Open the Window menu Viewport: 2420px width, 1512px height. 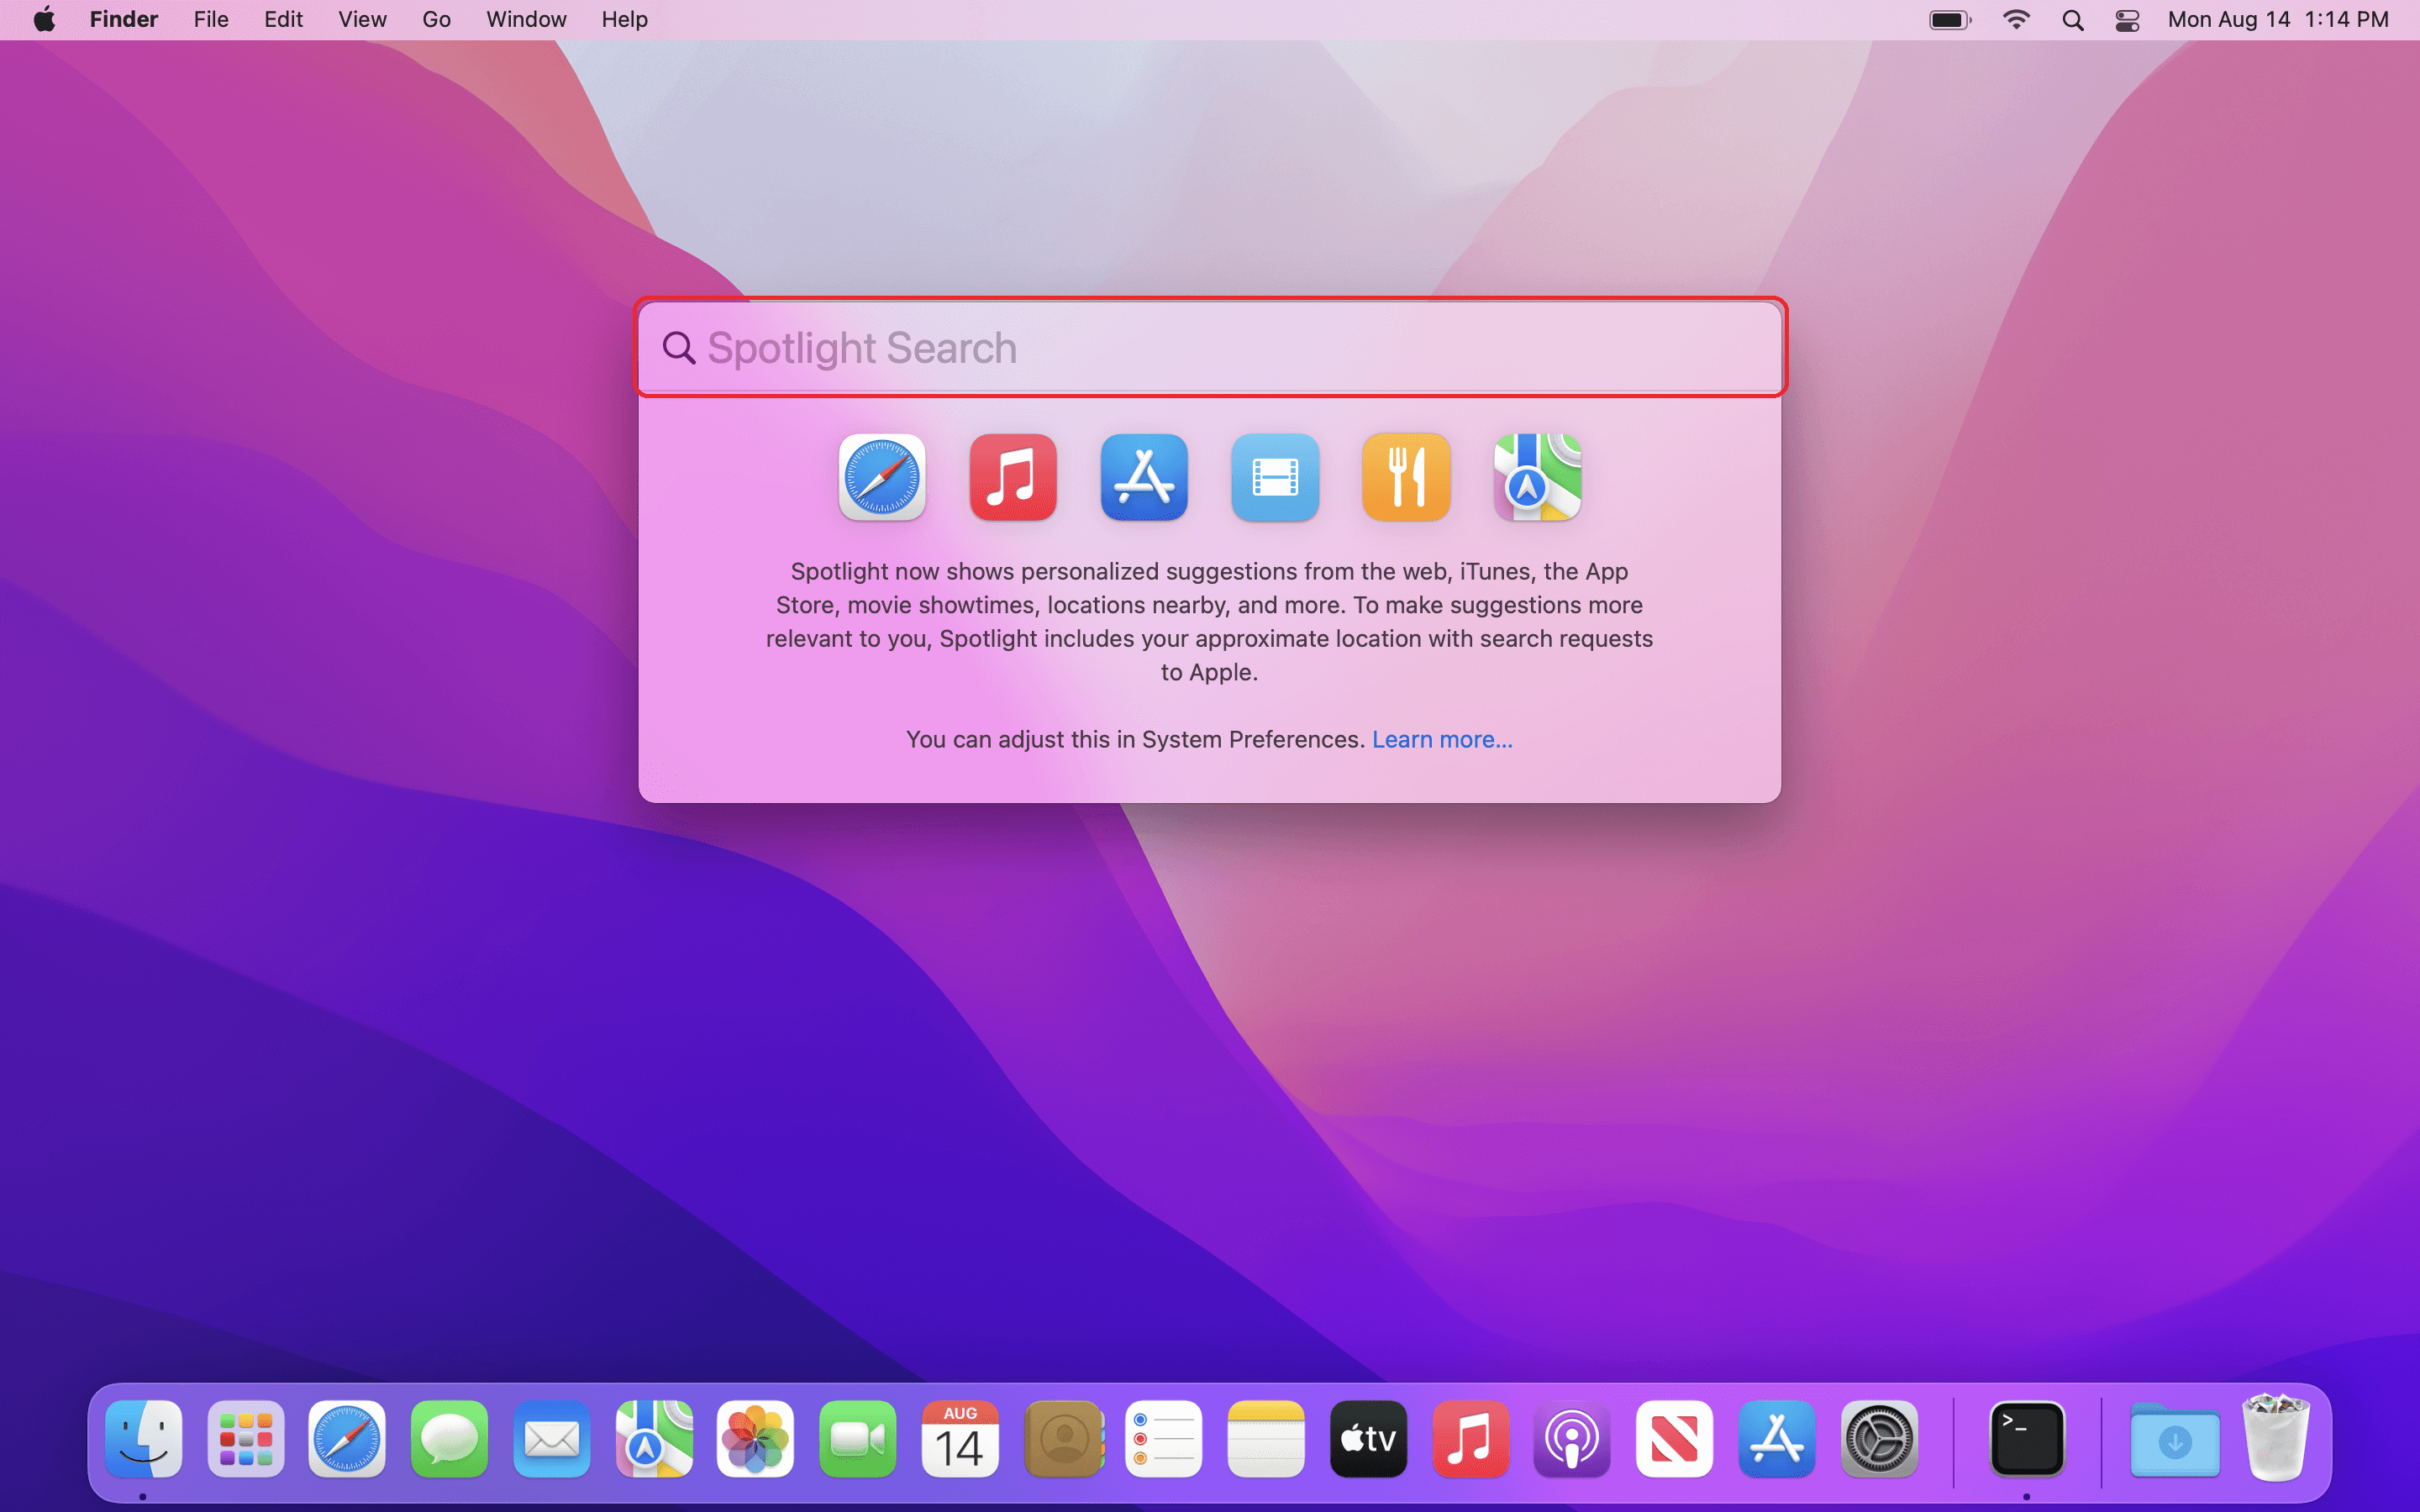point(526,19)
